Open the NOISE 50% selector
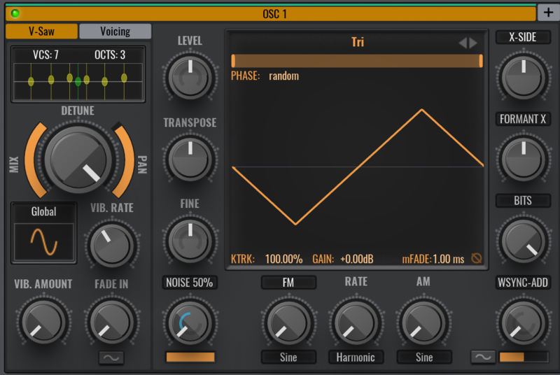The width and height of the screenshot is (560, 375). tap(190, 283)
